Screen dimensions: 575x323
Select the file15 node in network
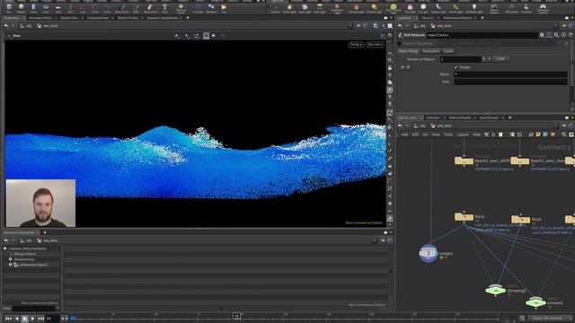click(464, 217)
